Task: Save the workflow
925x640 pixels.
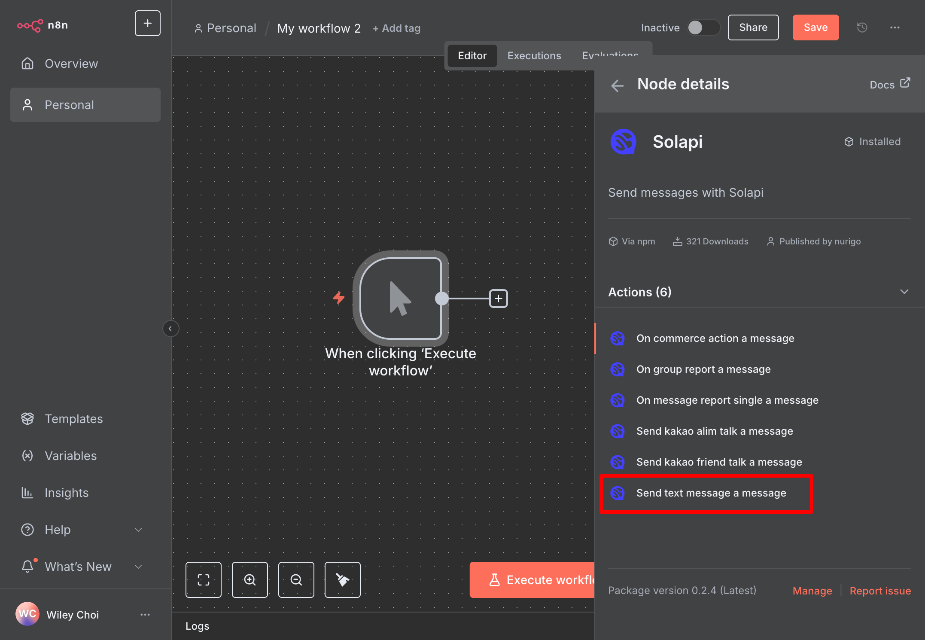Action: pyautogui.click(x=815, y=27)
